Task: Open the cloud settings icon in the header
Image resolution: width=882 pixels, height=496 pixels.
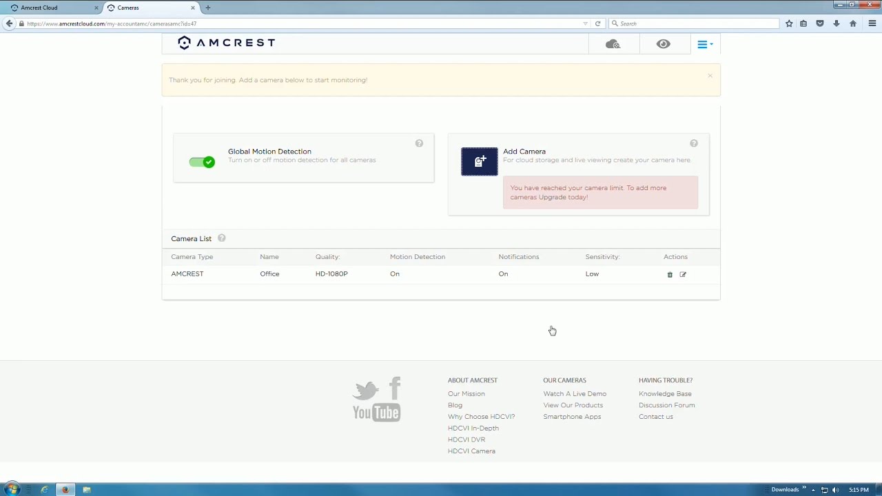Action: click(613, 44)
